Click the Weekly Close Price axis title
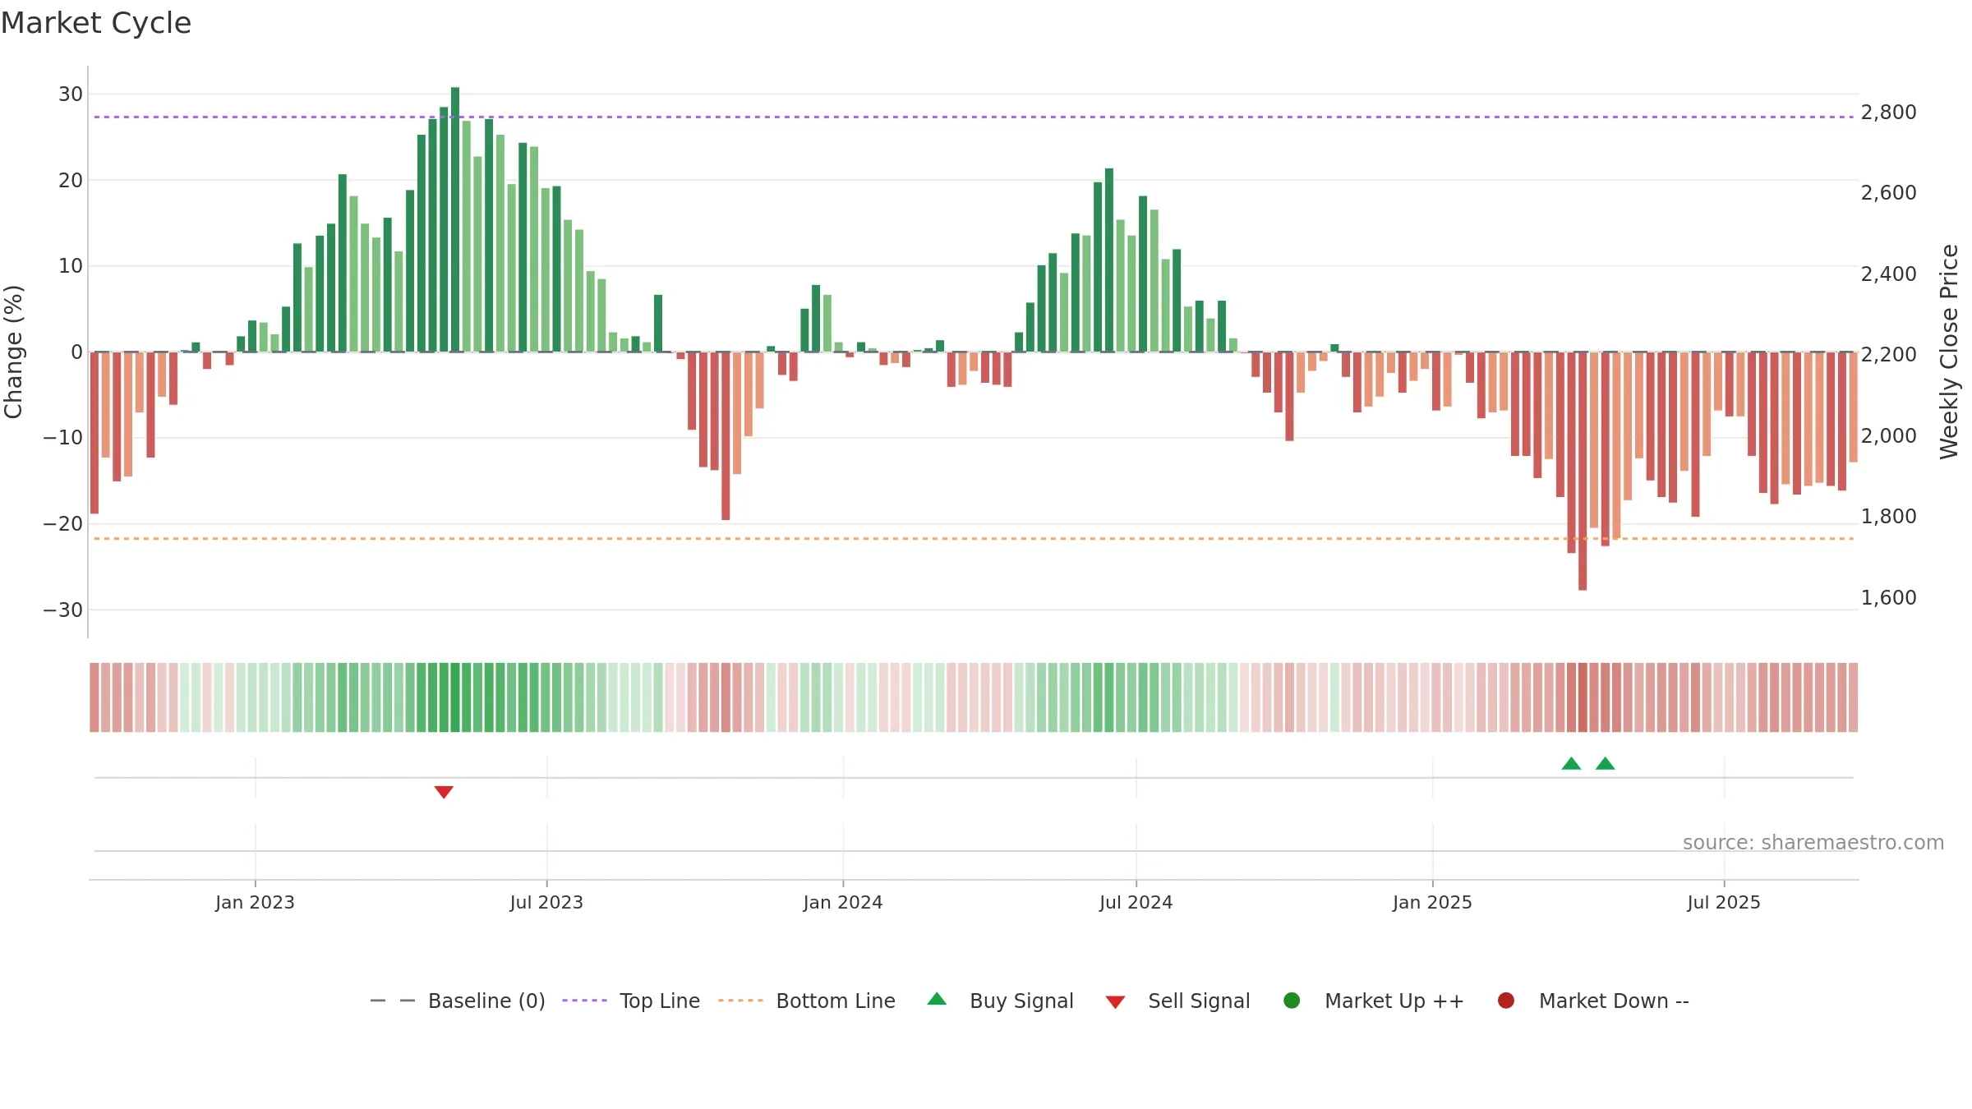The width and height of the screenshot is (1972, 1109). [1949, 352]
